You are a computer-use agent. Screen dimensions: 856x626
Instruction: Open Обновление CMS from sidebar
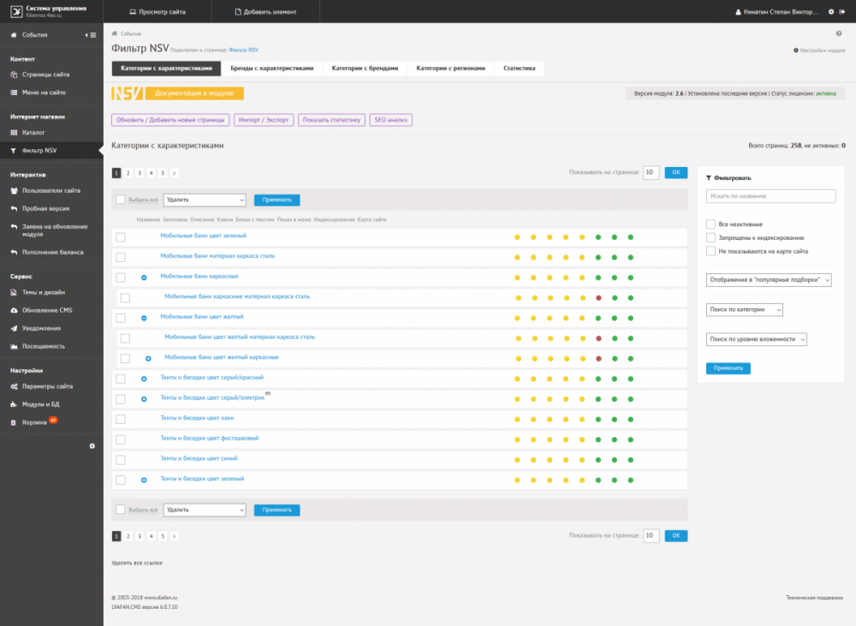(x=46, y=310)
